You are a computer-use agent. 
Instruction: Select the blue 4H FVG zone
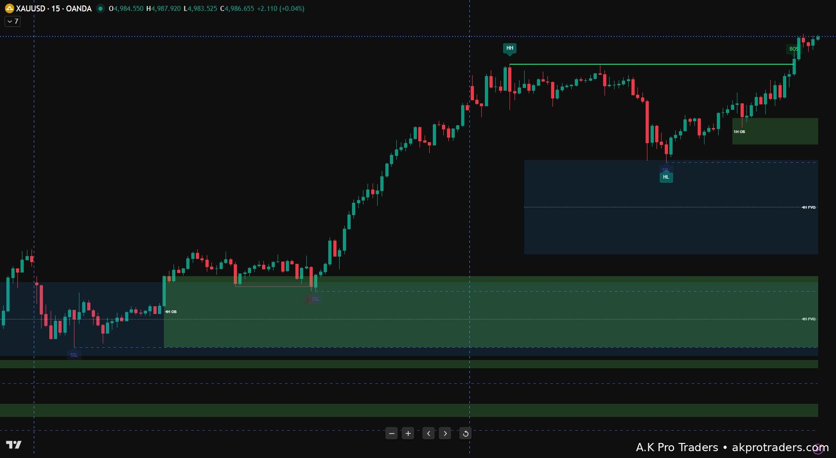671,207
